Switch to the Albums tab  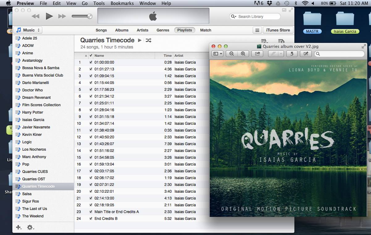tap(122, 30)
